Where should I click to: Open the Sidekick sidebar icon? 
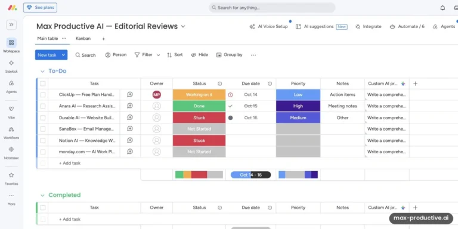click(x=11, y=63)
